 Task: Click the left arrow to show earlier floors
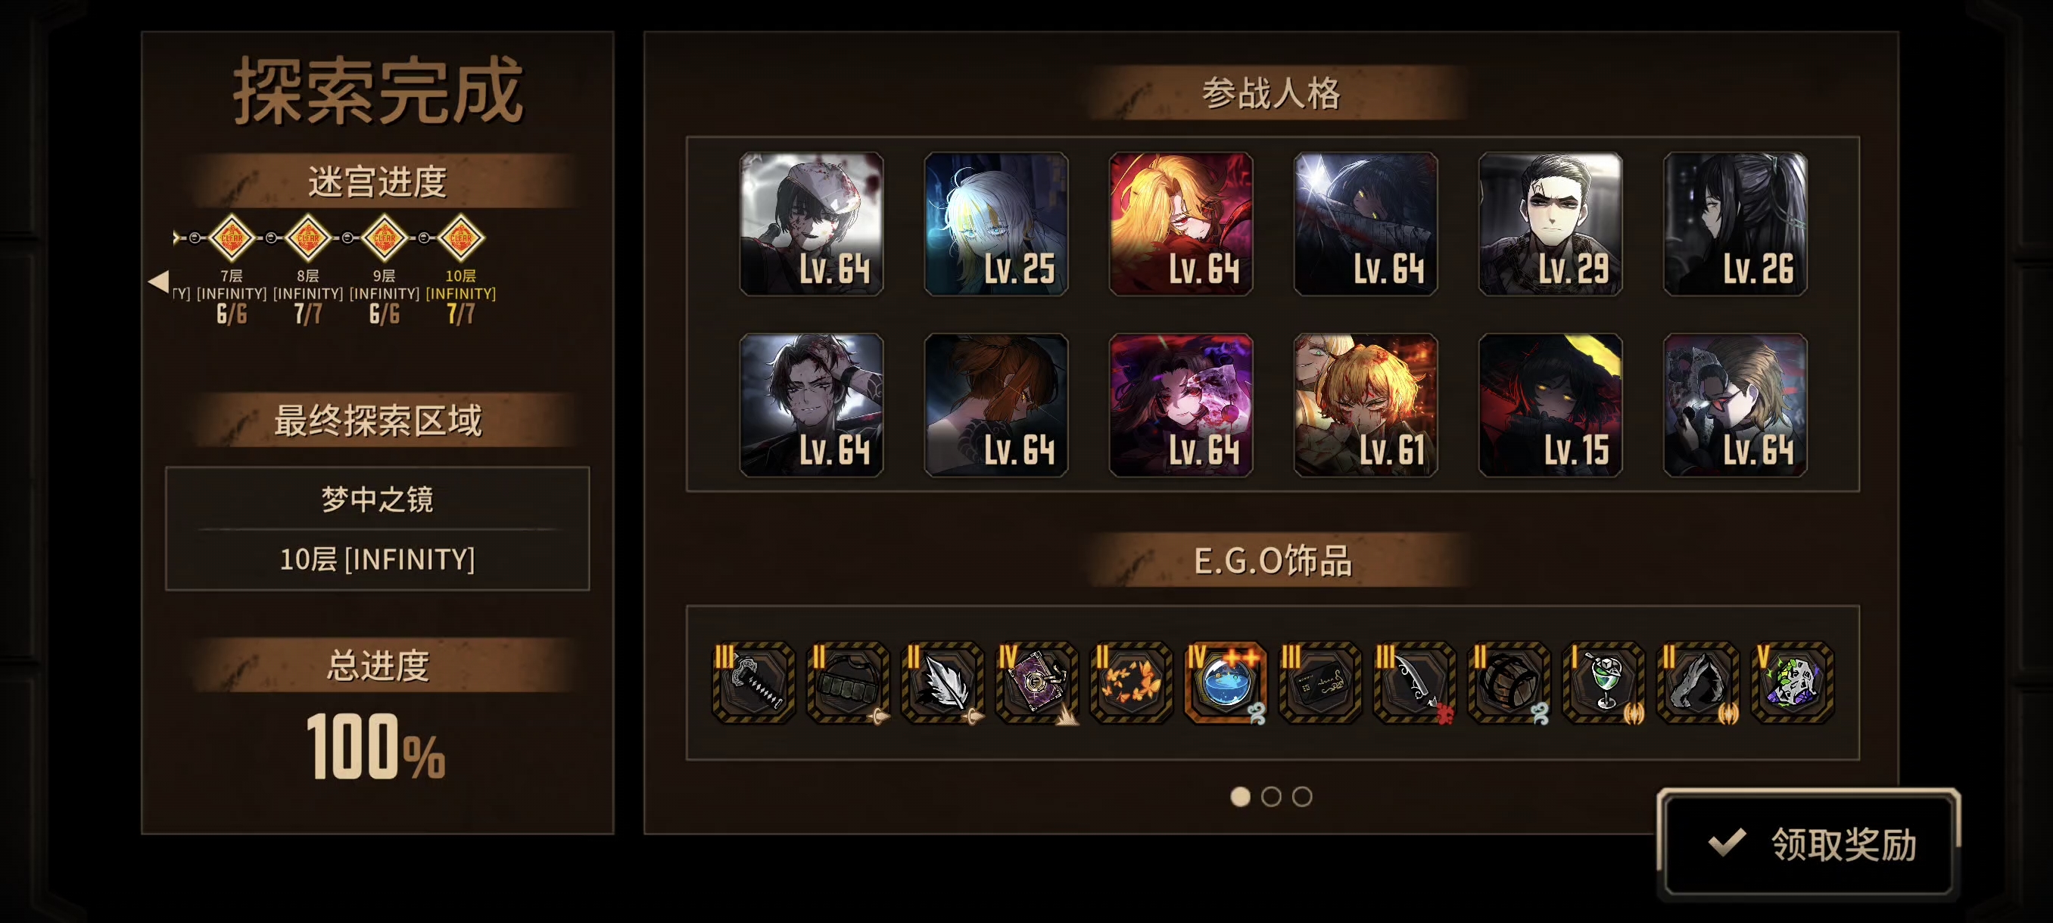[x=159, y=281]
